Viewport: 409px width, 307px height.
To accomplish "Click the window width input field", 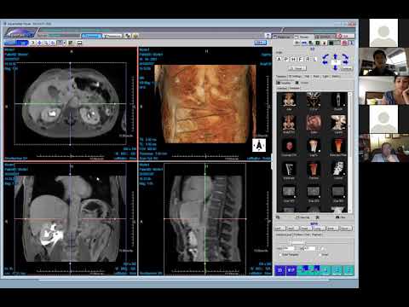I will (x=289, y=248).
